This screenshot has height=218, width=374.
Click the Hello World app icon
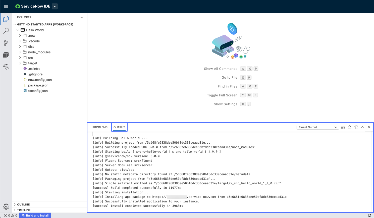23,30
